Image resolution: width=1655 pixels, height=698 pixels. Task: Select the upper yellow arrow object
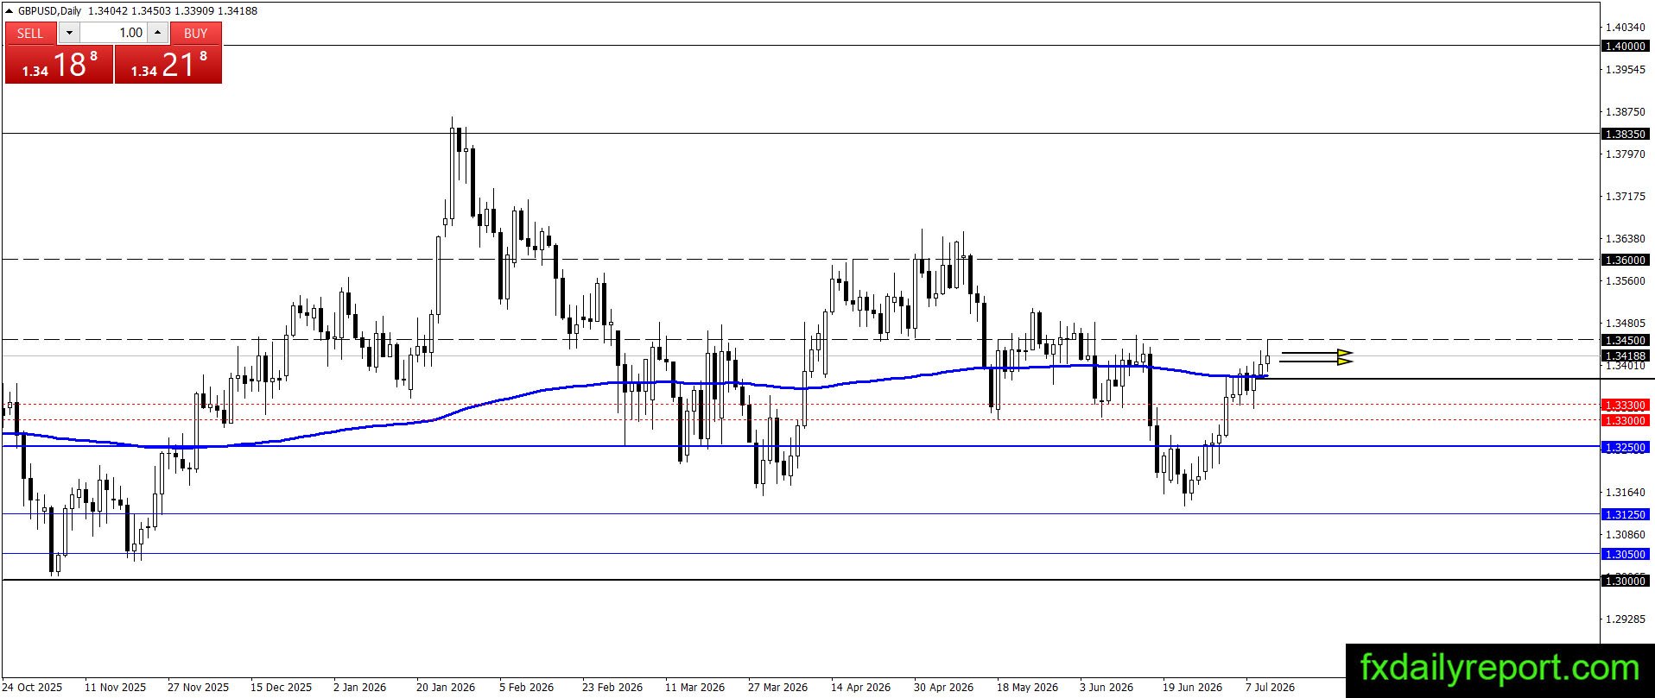coord(1316,352)
